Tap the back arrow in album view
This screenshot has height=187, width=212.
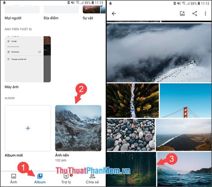114,14
